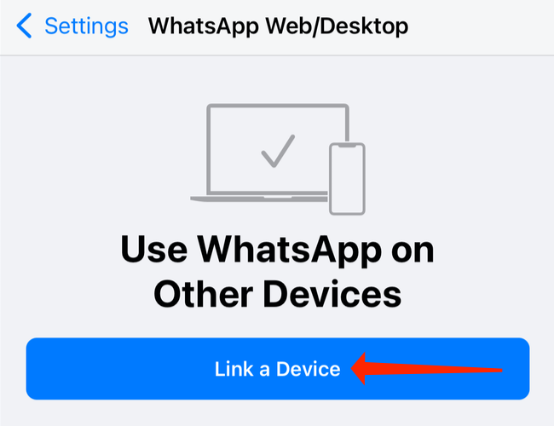This screenshot has width=554, height=426.
Task: Tap the phone illustration icon
Action: [347, 178]
